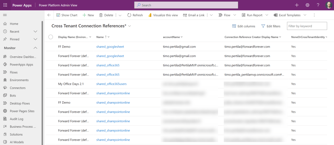This screenshot has height=145, width=334.
Task: Click Edit filters button
Action: tap(271, 26)
